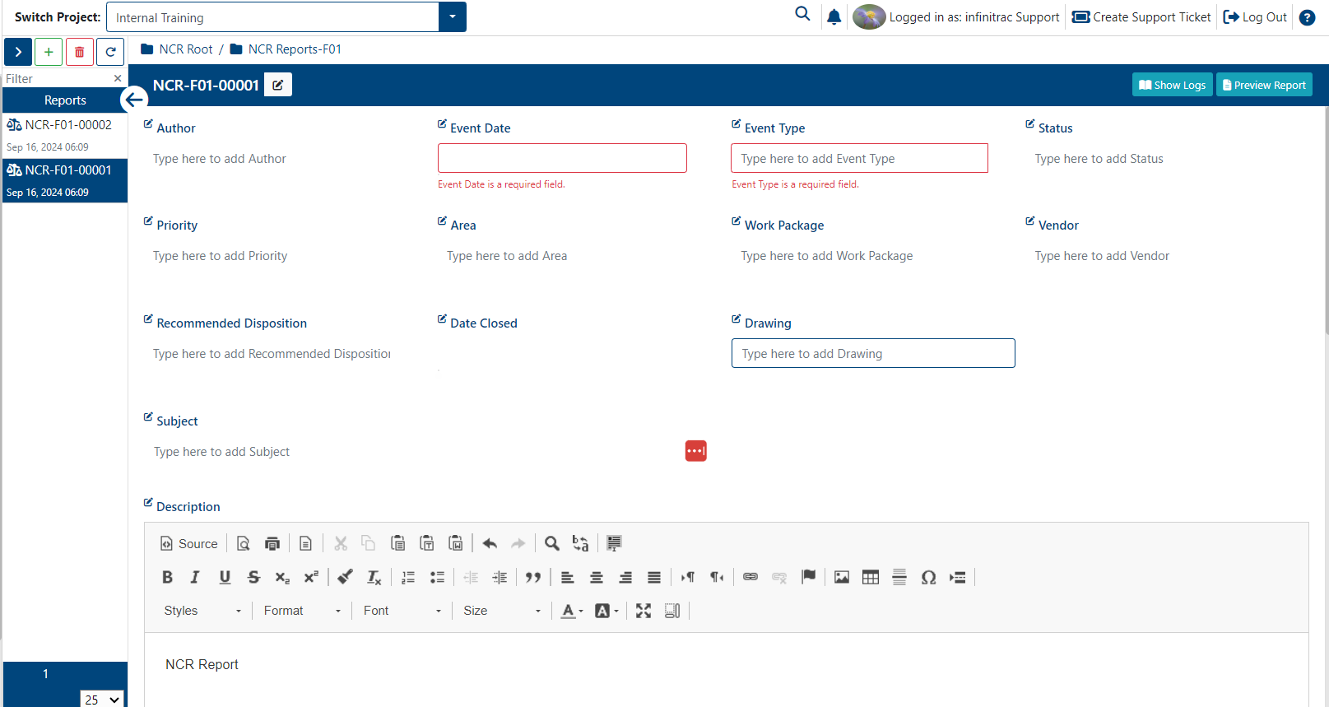The width and height of the screenshot is (1329, 707).
Task: Insert a link in the editor
Action: click(x=750, y=577)
